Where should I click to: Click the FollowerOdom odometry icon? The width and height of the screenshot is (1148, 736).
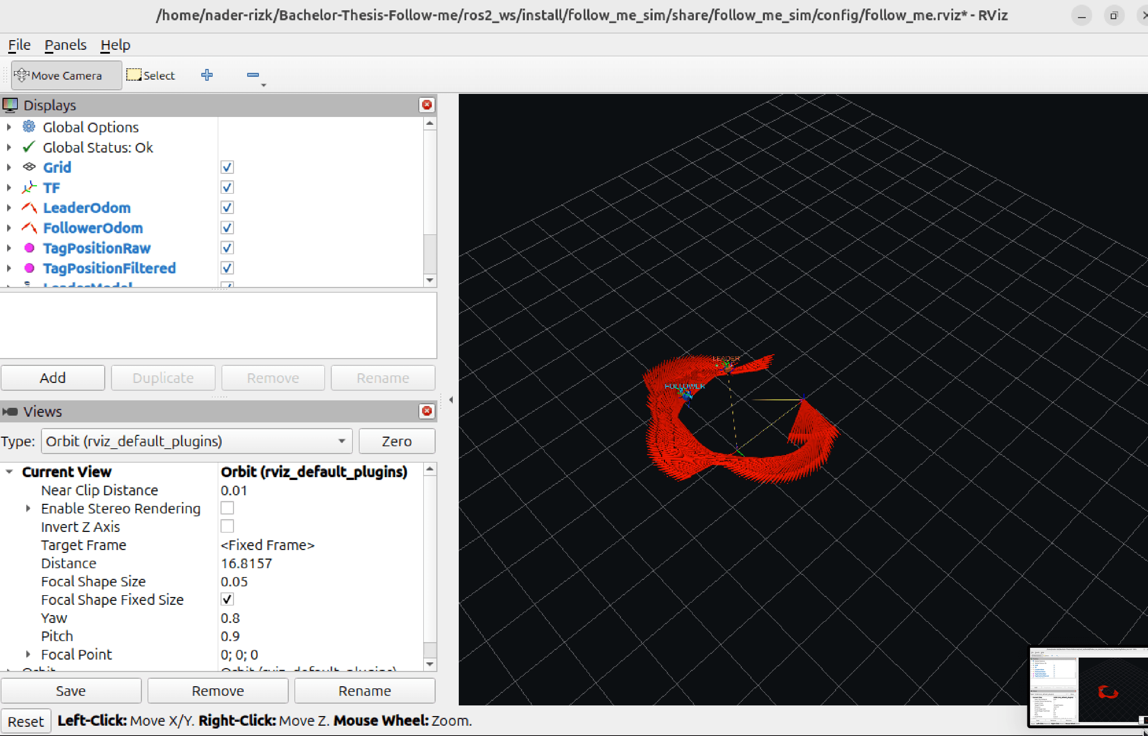click(29, 228)
